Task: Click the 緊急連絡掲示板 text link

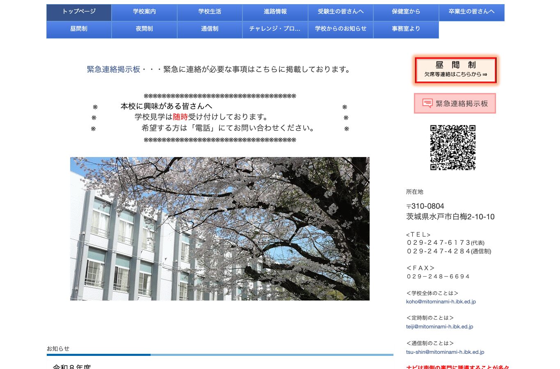Action: [114, 69]
